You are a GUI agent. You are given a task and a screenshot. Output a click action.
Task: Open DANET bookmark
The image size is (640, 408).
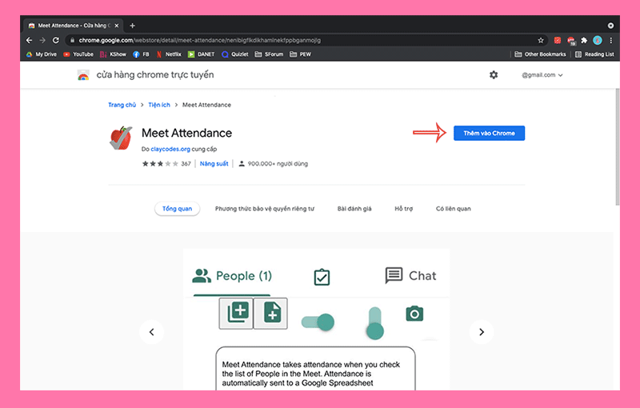(202, 54)
